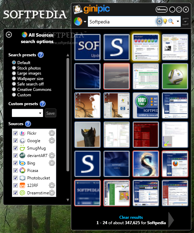Screen dimensions: 194x233
Task: Open the clouds sunset thumbnail
Action: point(117,76)
